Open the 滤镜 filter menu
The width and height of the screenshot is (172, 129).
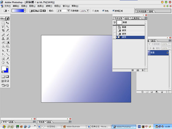[x=49, y=6]
